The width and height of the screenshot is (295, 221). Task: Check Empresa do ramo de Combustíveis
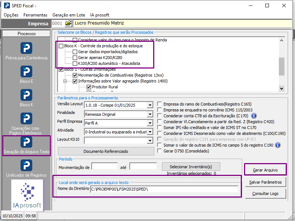tap(159, 104)
